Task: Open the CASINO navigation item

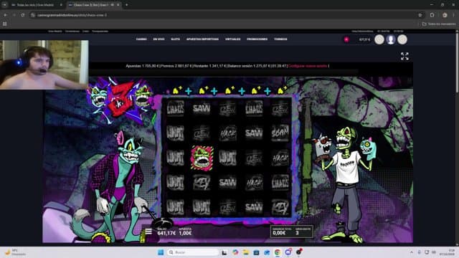Action: (141, 39)
